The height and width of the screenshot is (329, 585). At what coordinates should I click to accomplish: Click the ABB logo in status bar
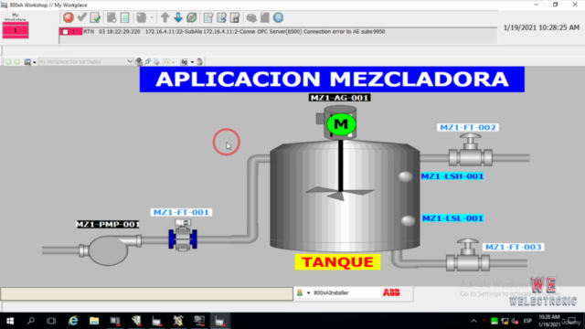tap(391, 292)
